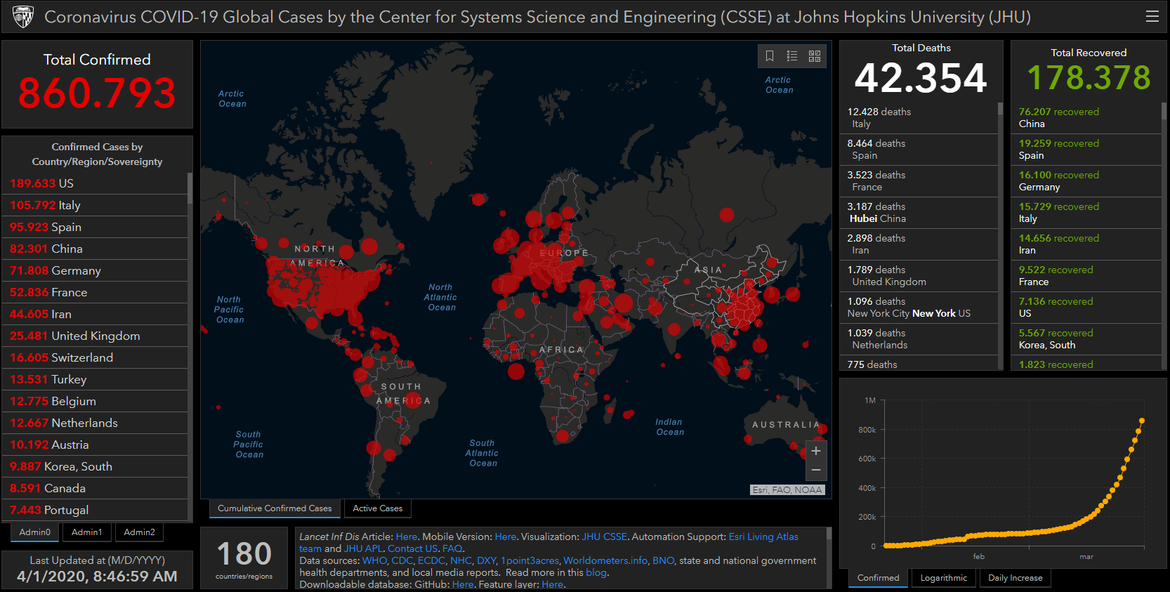1170x592 pixels.
Task: Open the blog link
Action: click(x=596, y=572)
